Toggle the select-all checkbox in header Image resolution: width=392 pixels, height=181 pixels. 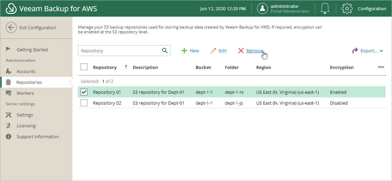tap(84, 67)
